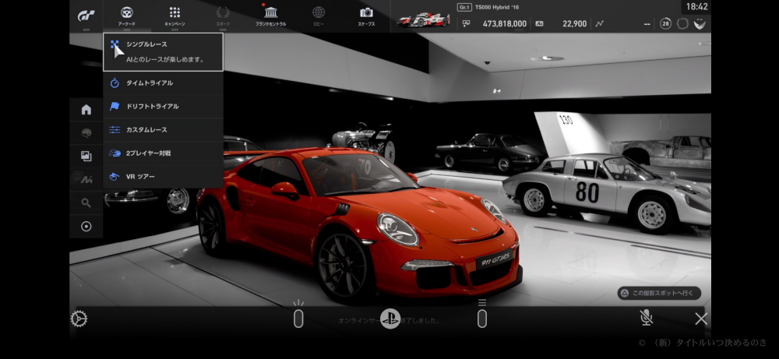Viewport: 779px width, 359px height.
Task: Open the スポーツ (Sport) mode tab
Action: (x=223, y=16)
